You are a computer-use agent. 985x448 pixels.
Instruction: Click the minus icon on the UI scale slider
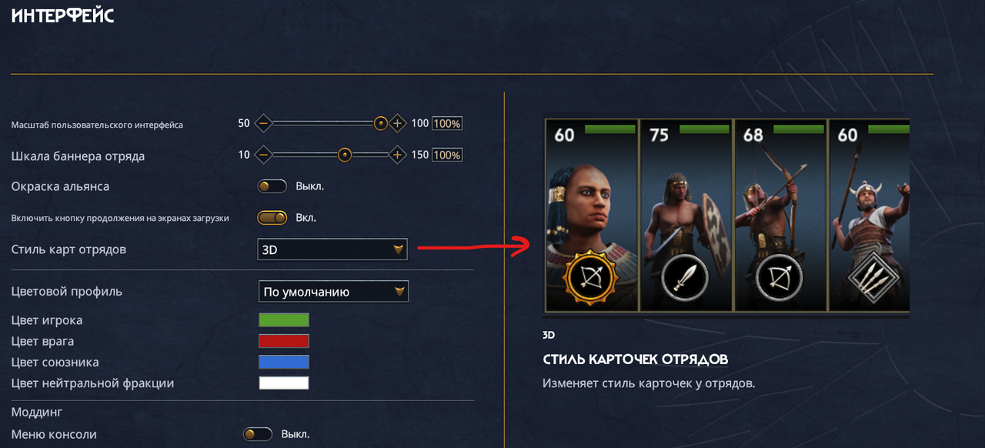click(x=263, y=123)
